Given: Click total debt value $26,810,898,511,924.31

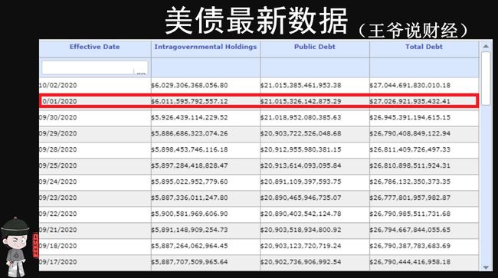Looking at the screenshot, I should point(410,165).
